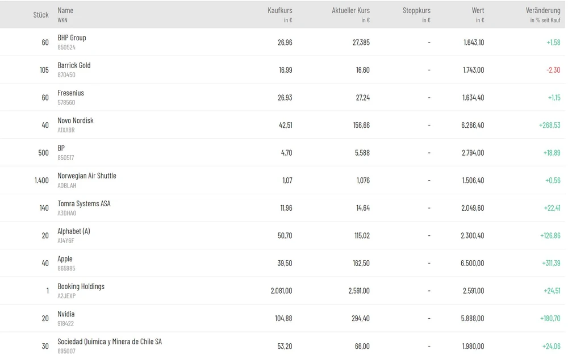Select the Novo Nordisk stock link

[76, 120]
